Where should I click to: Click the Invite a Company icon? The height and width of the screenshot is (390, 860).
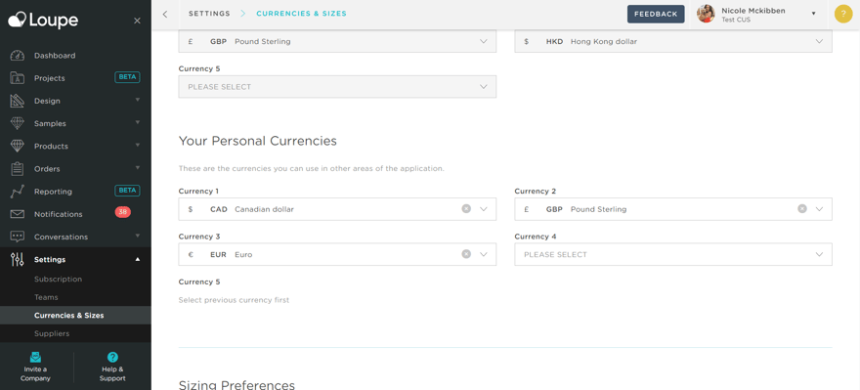[x=35, y=357]
